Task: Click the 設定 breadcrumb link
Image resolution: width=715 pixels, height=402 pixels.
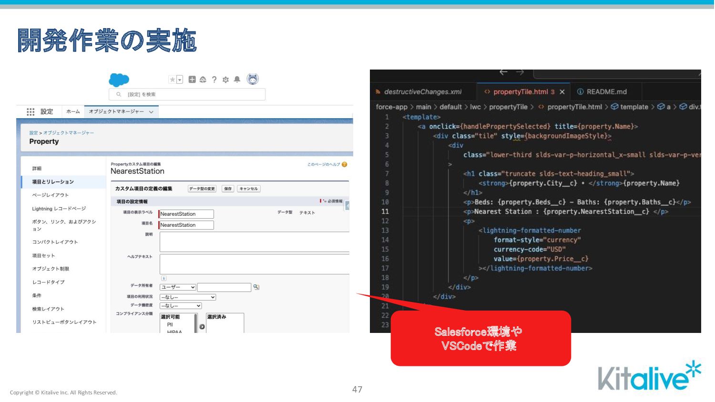Action: pos(33,133)
